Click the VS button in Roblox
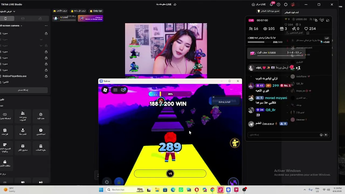Image resolution: width=345 pixels, height=194 pixels. point(170,174)
